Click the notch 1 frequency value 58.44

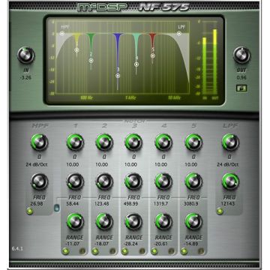coord(72,204)
